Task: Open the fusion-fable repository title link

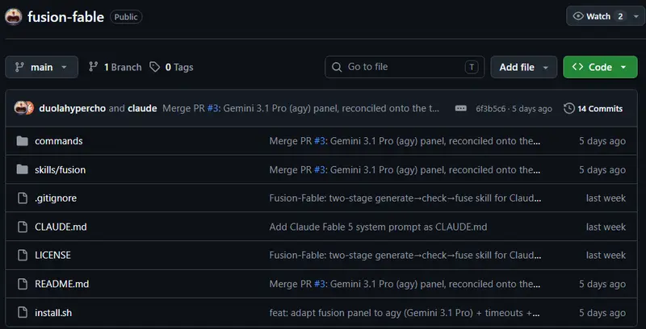Action: [x=65, y=17]
